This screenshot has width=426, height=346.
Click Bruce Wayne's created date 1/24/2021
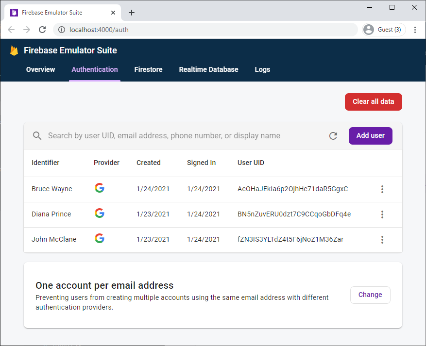tap(153, 189)
